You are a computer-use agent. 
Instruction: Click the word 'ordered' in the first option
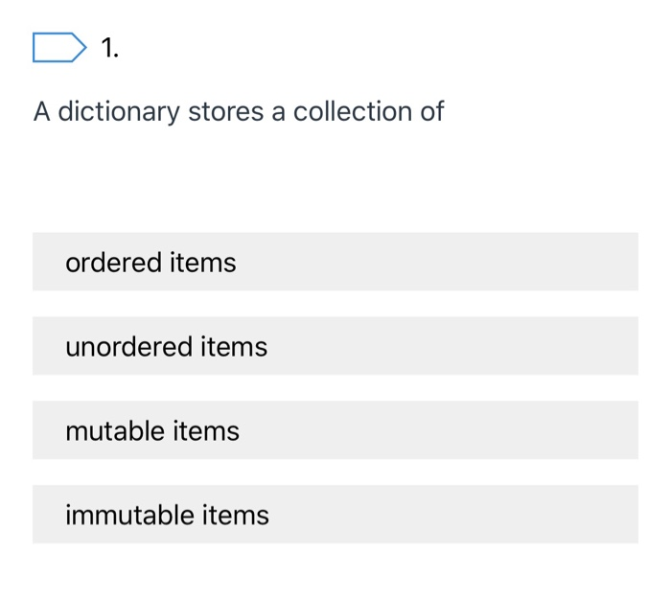[x=113, y=262]
